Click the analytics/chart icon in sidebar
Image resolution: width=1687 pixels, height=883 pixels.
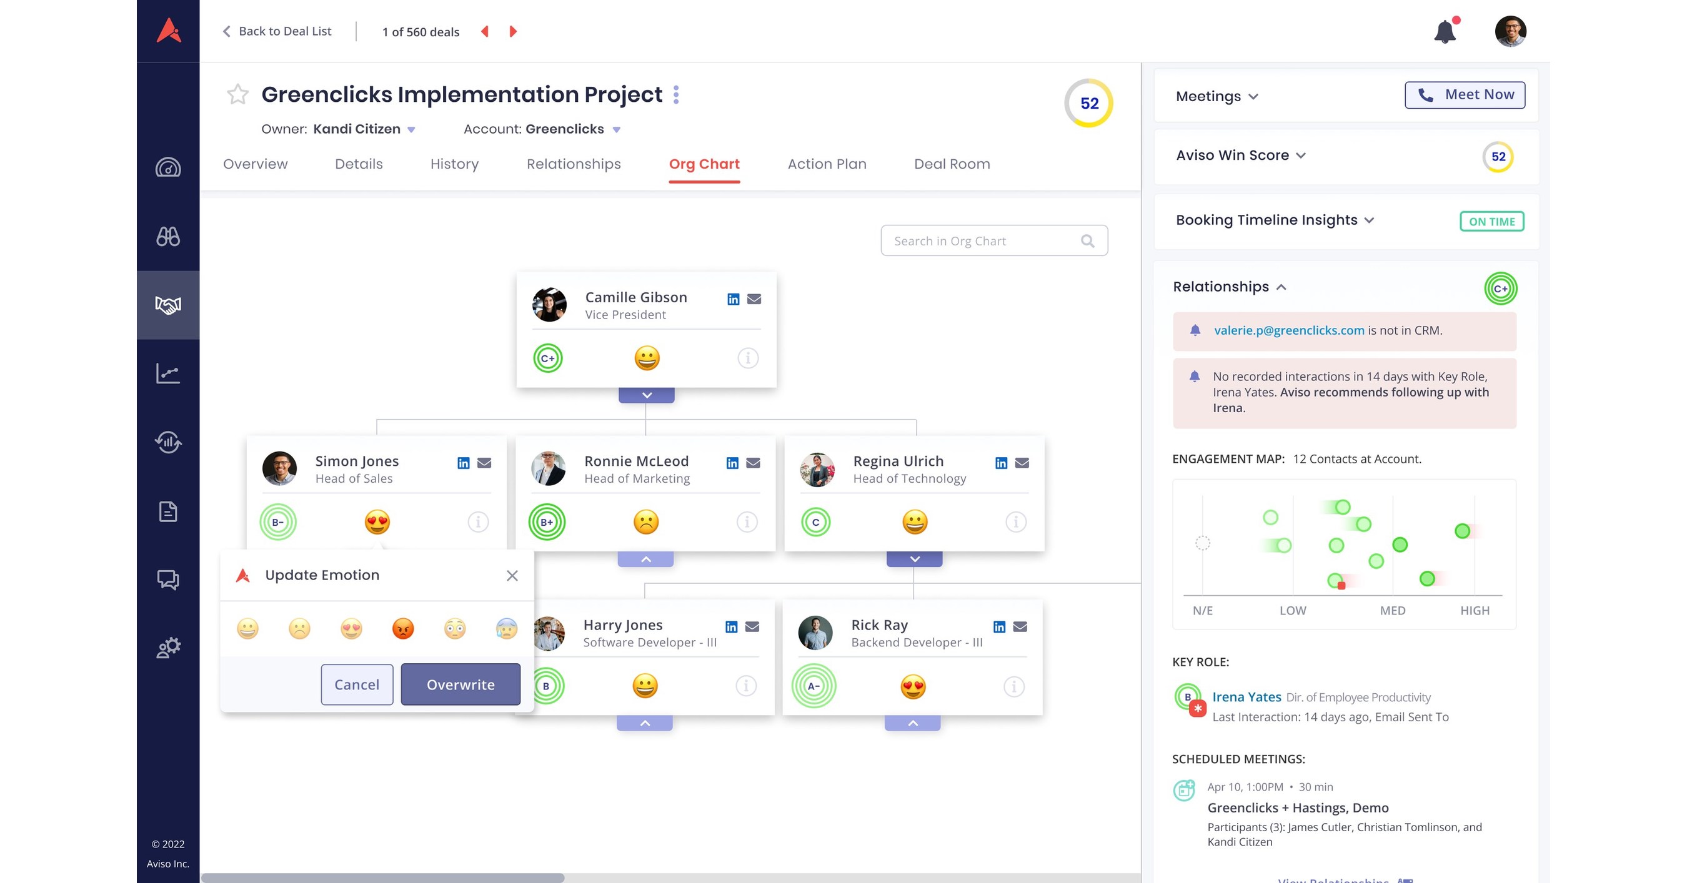(x=169, y=373)
